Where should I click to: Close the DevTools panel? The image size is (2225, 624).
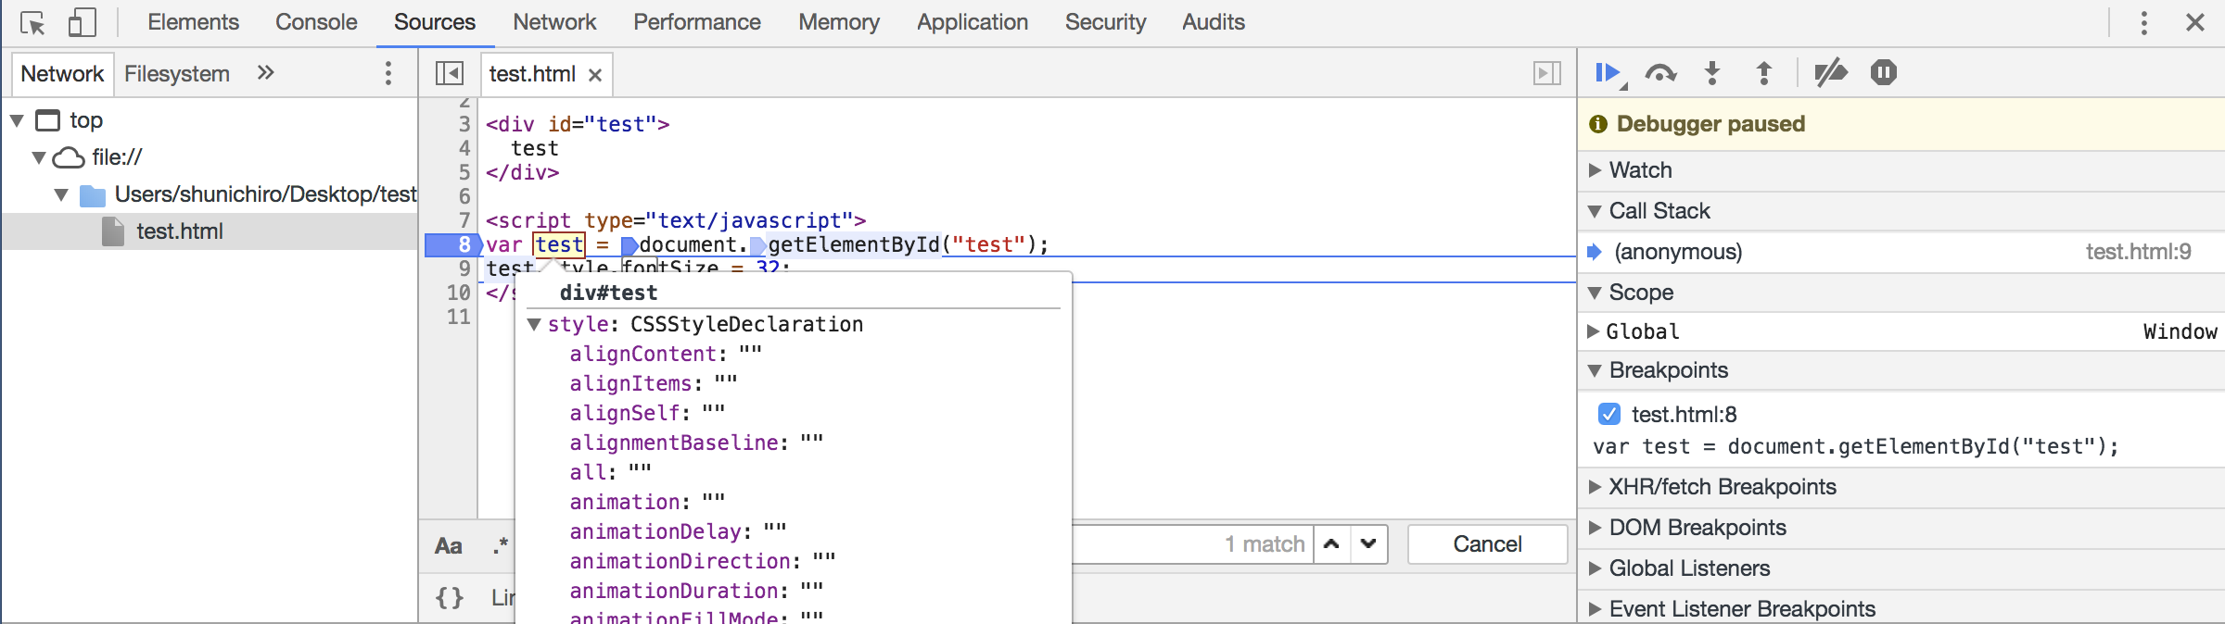tap(2194, 22)
